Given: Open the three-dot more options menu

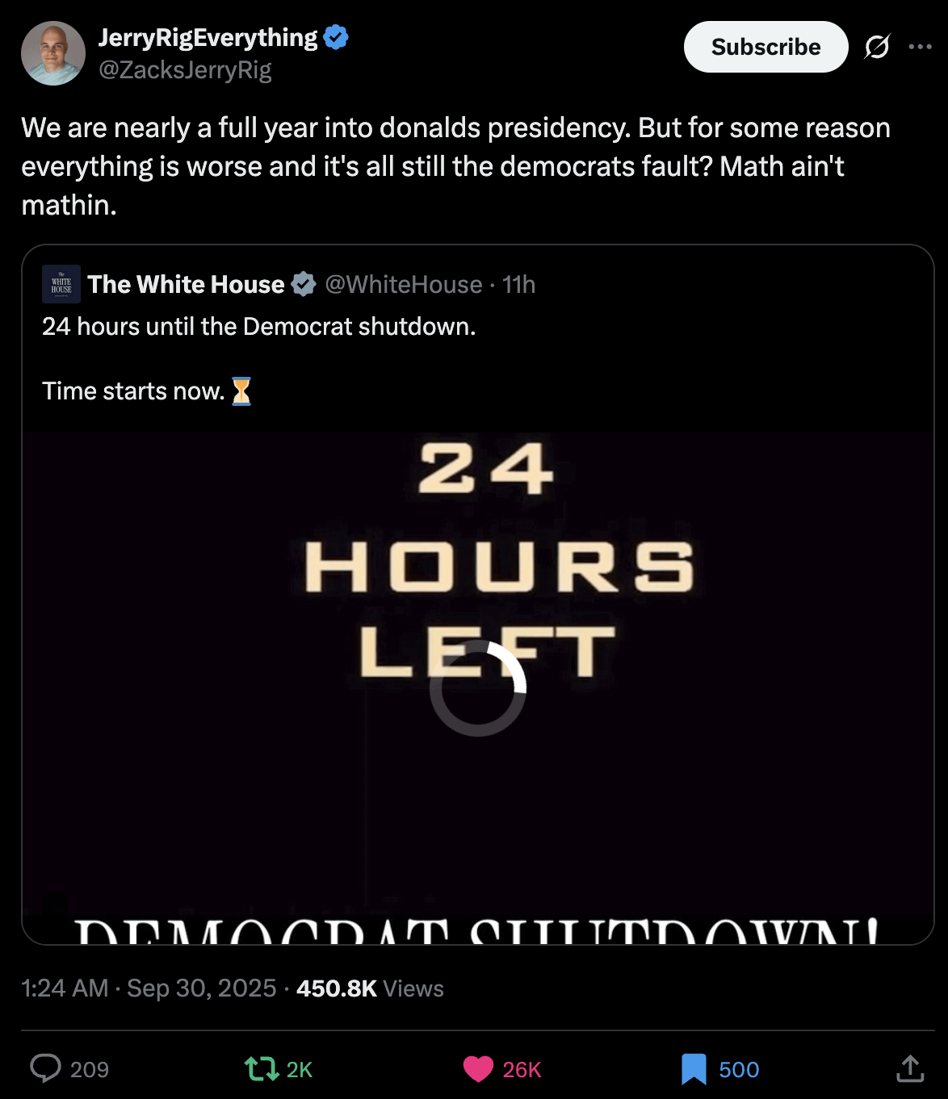Looking at the screenshot, I should click(x=920, y=47).
